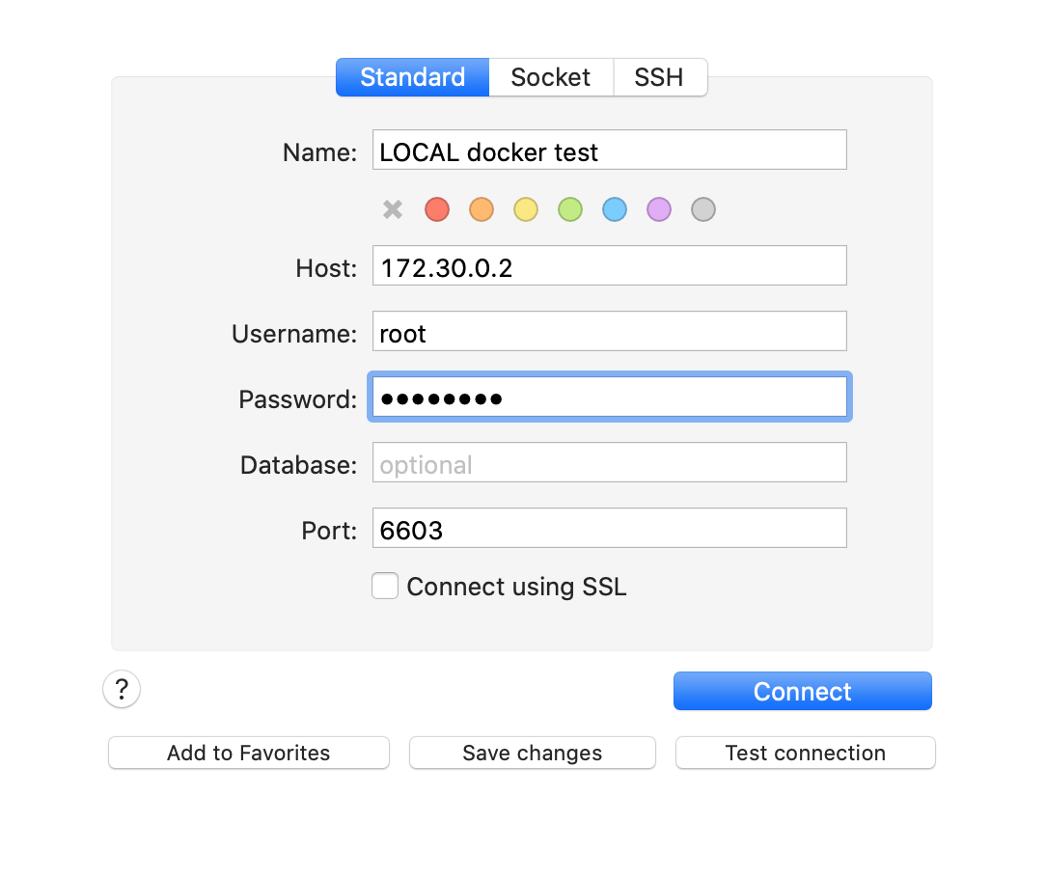Viewport: 1046px width, 878px height.
Task: Select the red color label
Action: (437, 209)
